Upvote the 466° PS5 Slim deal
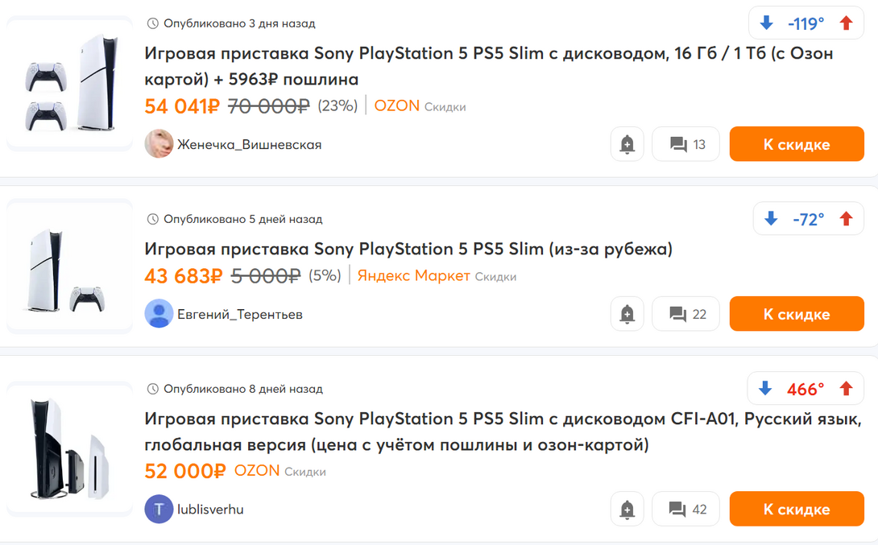Viewport: 878px width, 545px height. tap(846, 389)
